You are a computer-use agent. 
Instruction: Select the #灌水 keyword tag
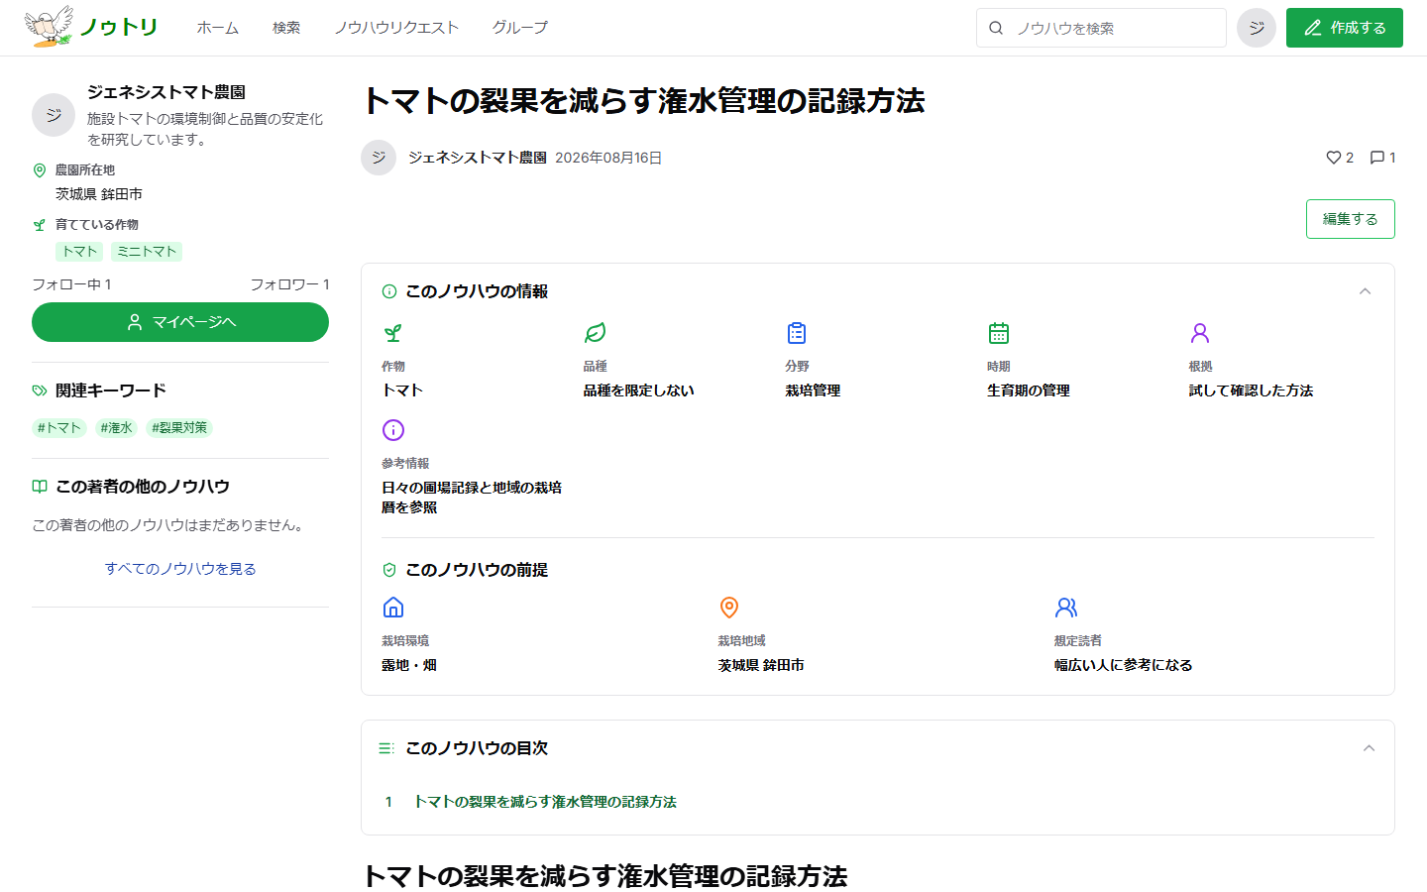coord(116,428)
